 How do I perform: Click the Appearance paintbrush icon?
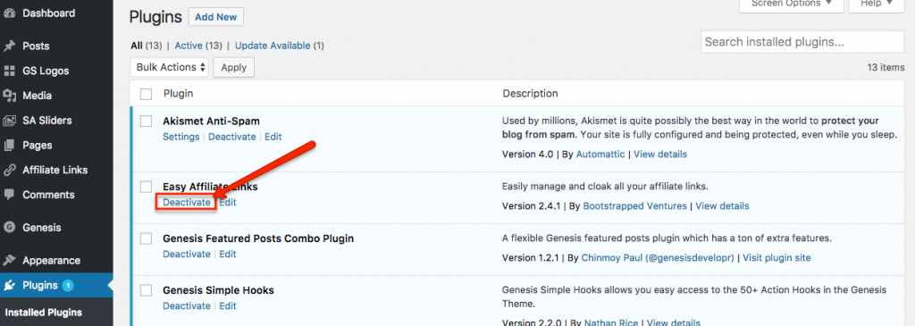click(x=9, y=261)
